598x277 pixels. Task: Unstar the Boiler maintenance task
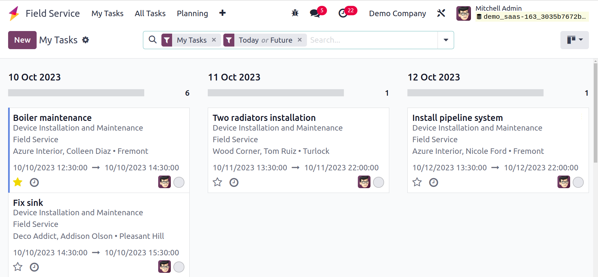pyautogui.click(x=18, y=183)
